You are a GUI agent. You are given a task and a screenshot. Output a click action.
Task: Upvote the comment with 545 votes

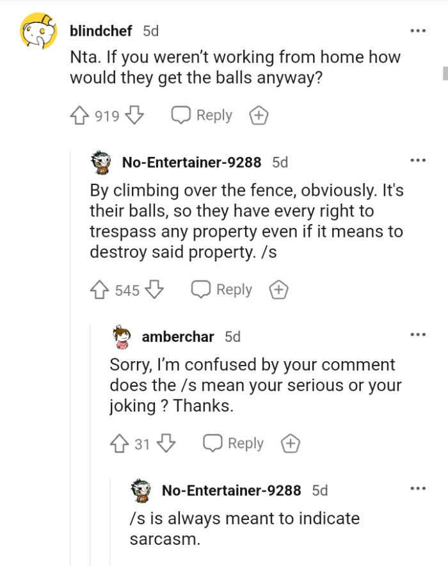(x=100, y=290)
